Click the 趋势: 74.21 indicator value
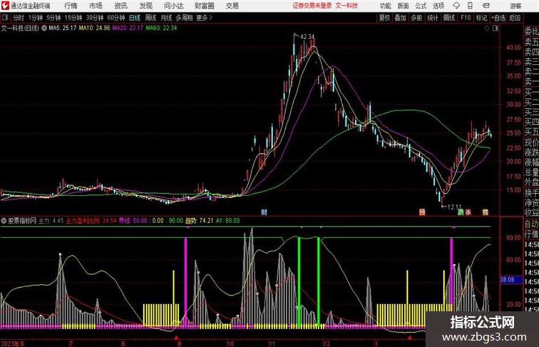Viewport: 539px width, 347px height. point(200,221)
